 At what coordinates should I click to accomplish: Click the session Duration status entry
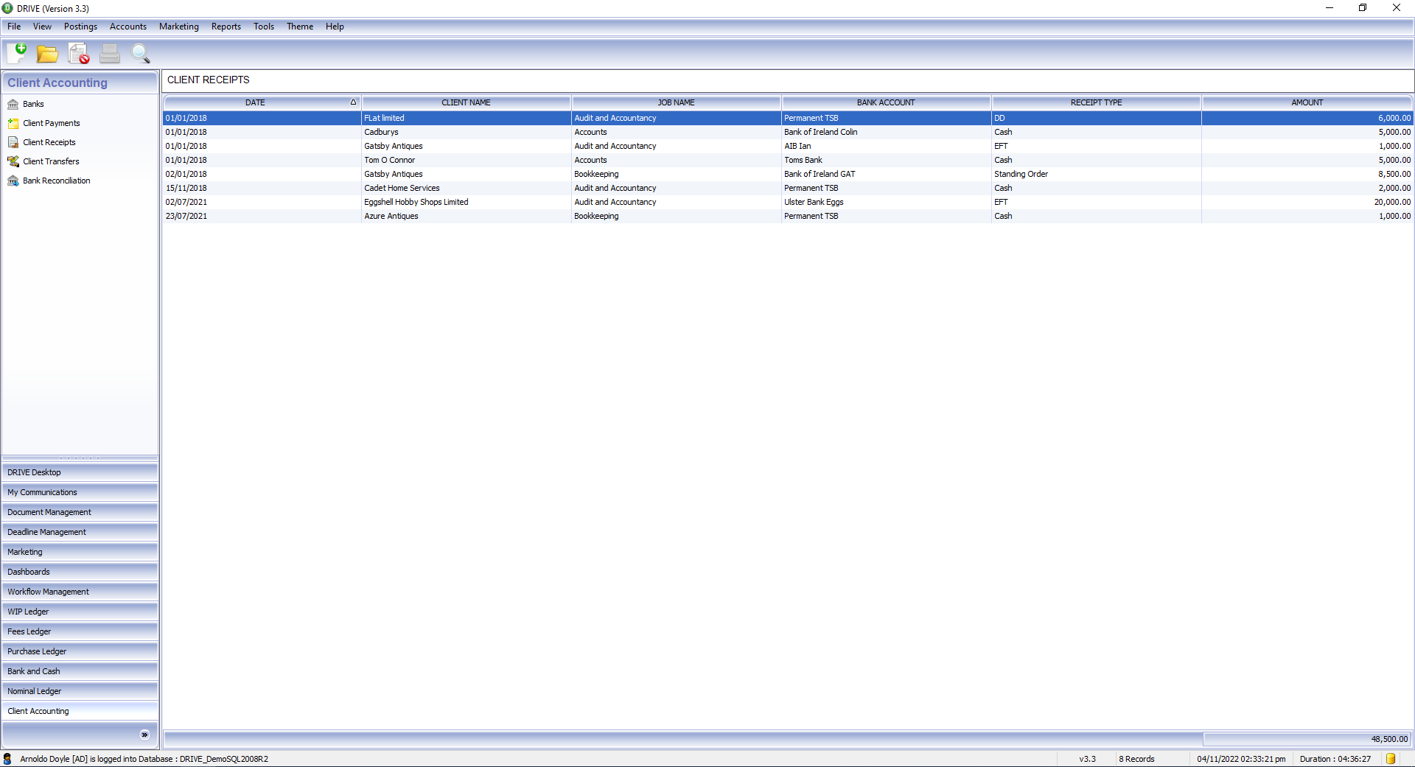(x=1335, y=759)
